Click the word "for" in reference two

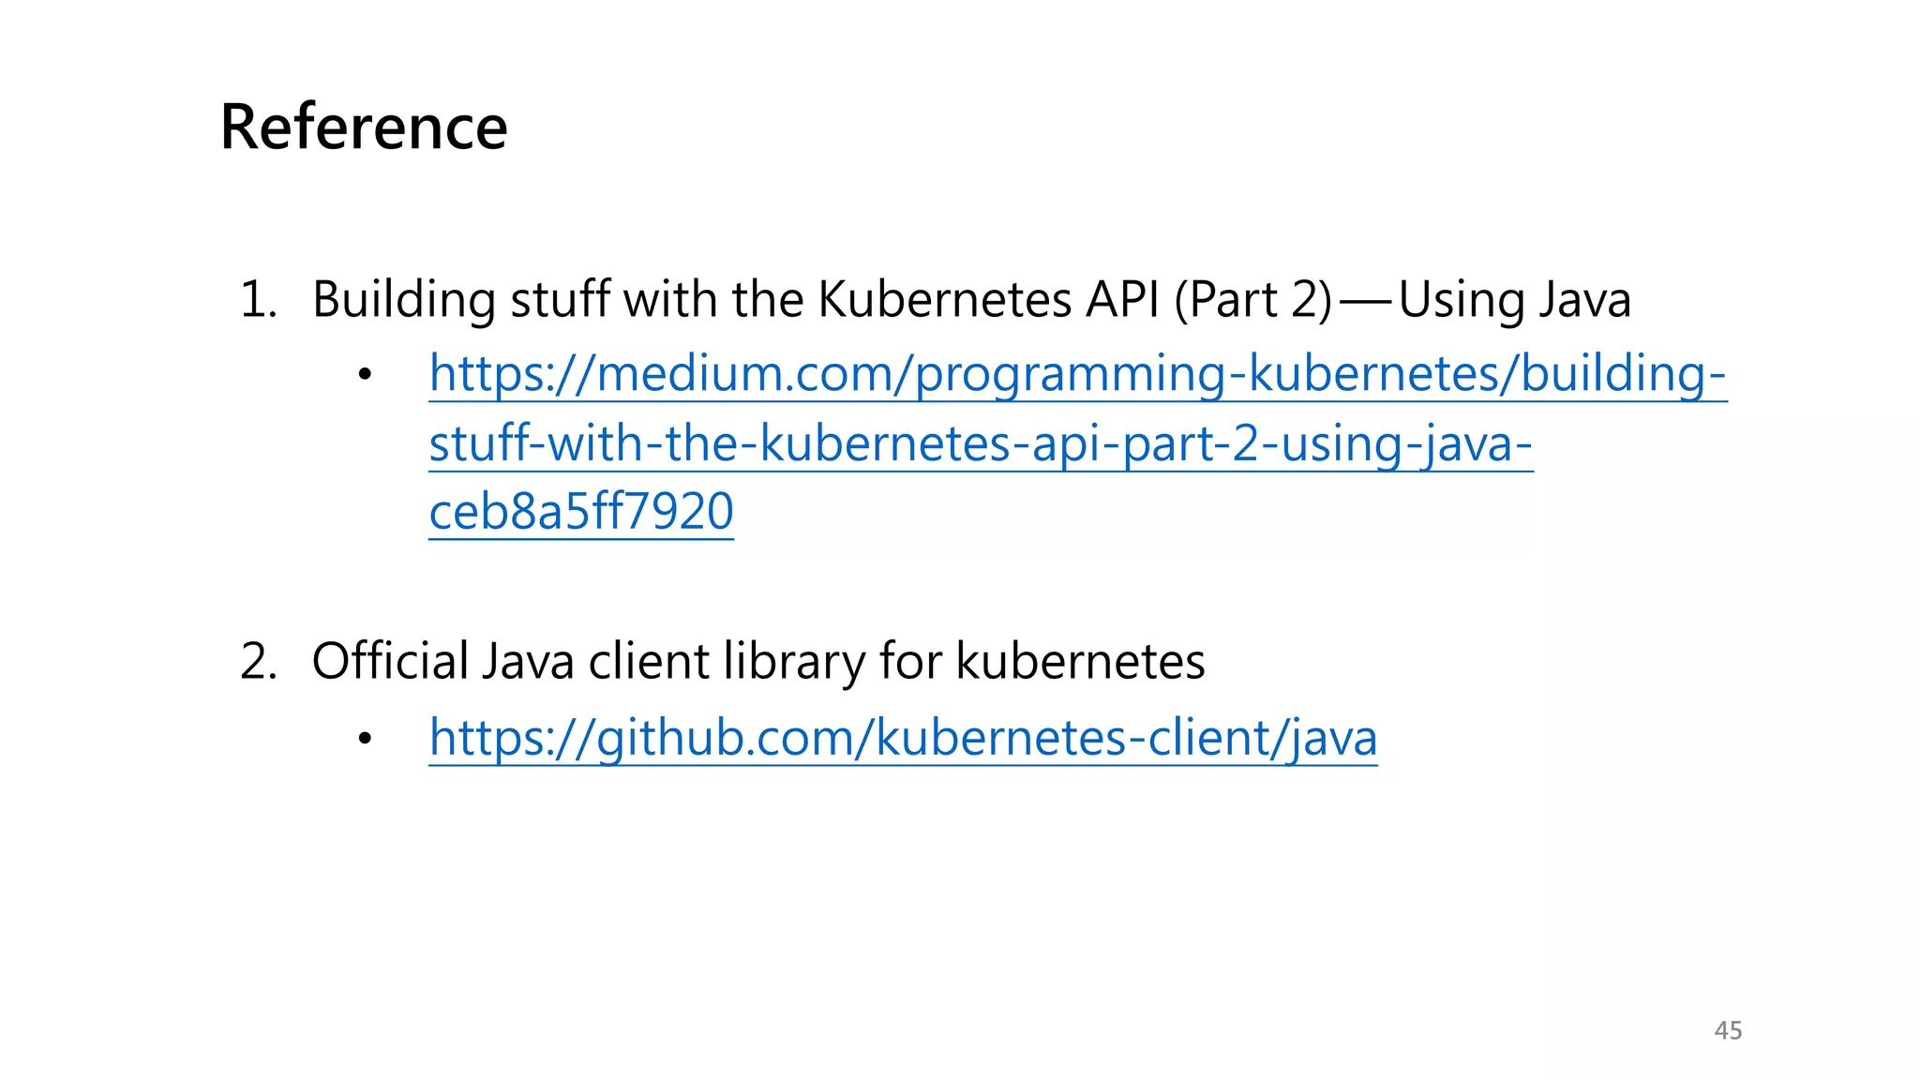point(909,661)
